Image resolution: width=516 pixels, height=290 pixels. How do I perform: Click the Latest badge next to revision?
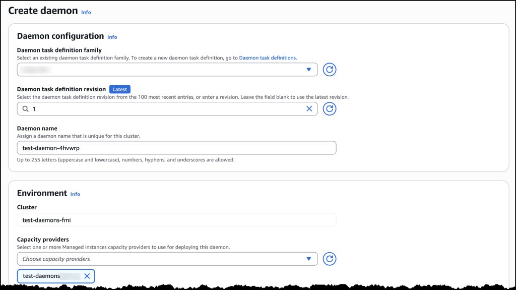click(x=120, y=89)
